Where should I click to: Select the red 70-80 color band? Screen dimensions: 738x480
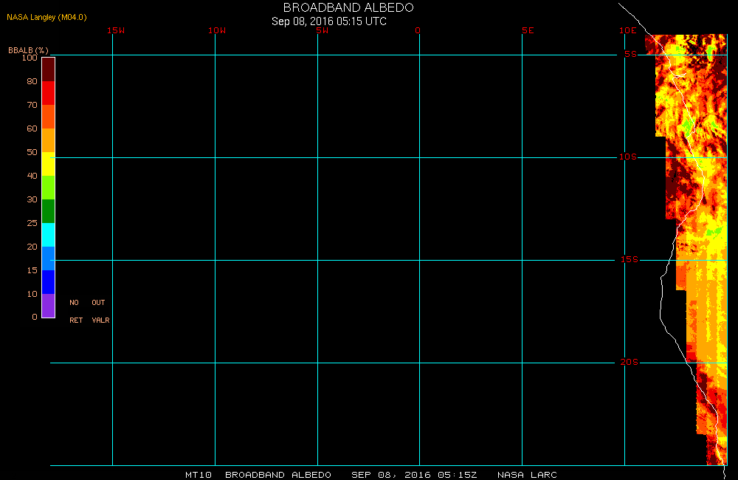coord(49,93)
